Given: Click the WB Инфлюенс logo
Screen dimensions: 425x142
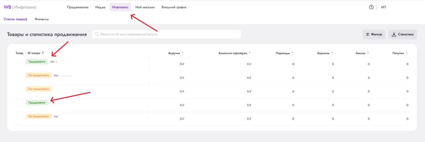Looking at the screenshot, I should [20, 7].
